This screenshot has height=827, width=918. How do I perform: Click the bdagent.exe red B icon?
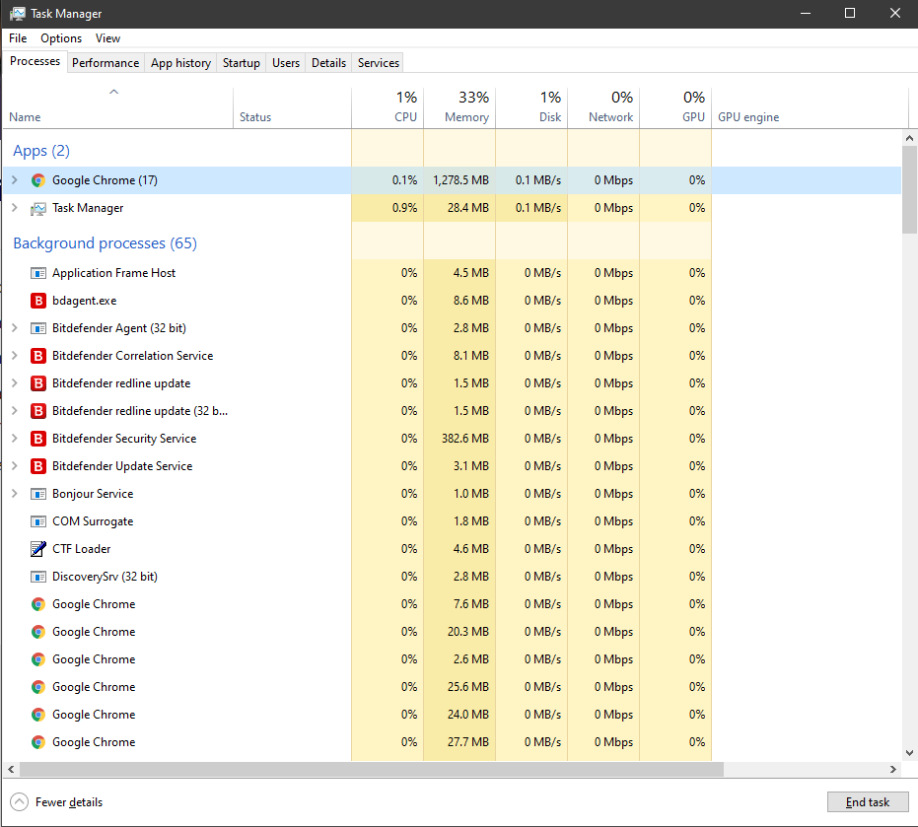[x=38, y=301]
